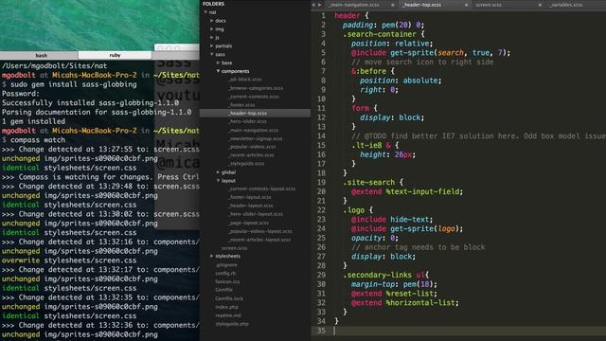Open Gemfile in the sidebar
Viewport: 606px width, 341px height.
[223, 290]
